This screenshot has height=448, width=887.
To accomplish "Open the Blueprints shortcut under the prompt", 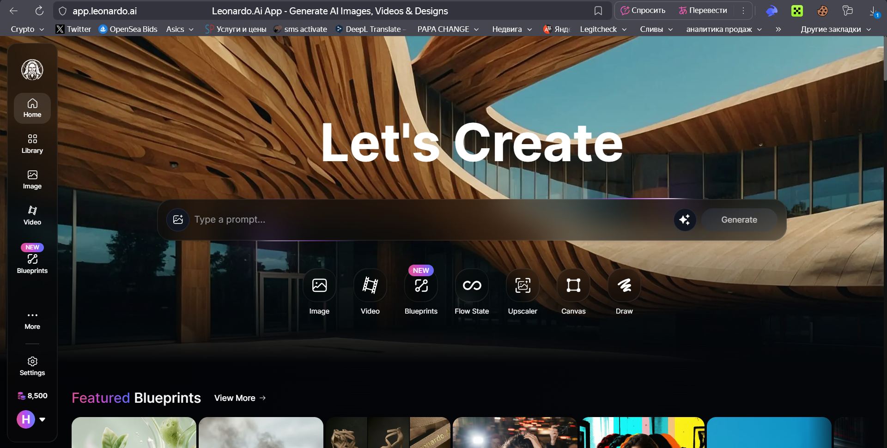I will [x=421, y=285].
